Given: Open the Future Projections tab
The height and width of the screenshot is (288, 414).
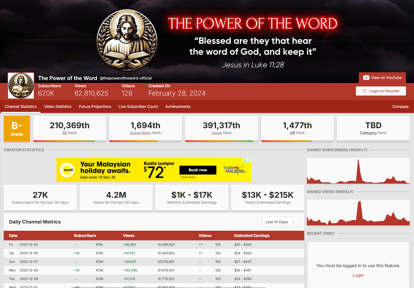Looking at the screenshot, I should (x=95, y=107).
